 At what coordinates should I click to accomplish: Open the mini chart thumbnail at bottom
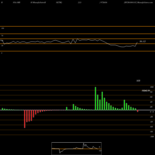click(x=77, y=148)
